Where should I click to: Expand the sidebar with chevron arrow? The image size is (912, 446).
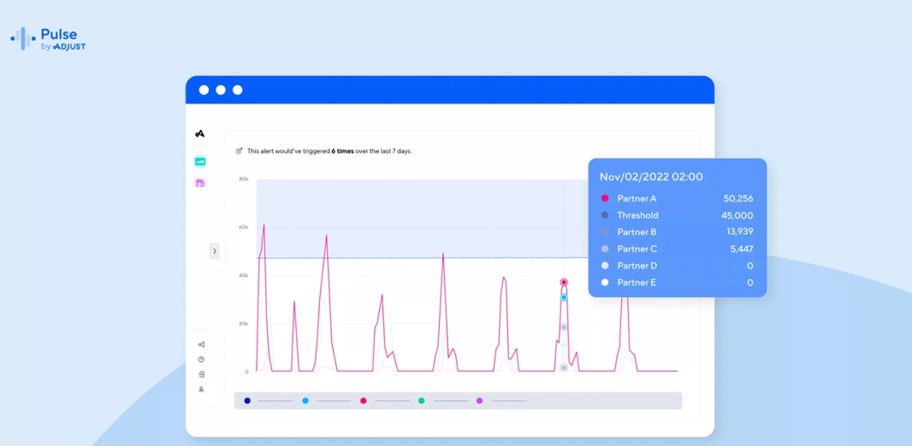(215, 251)
